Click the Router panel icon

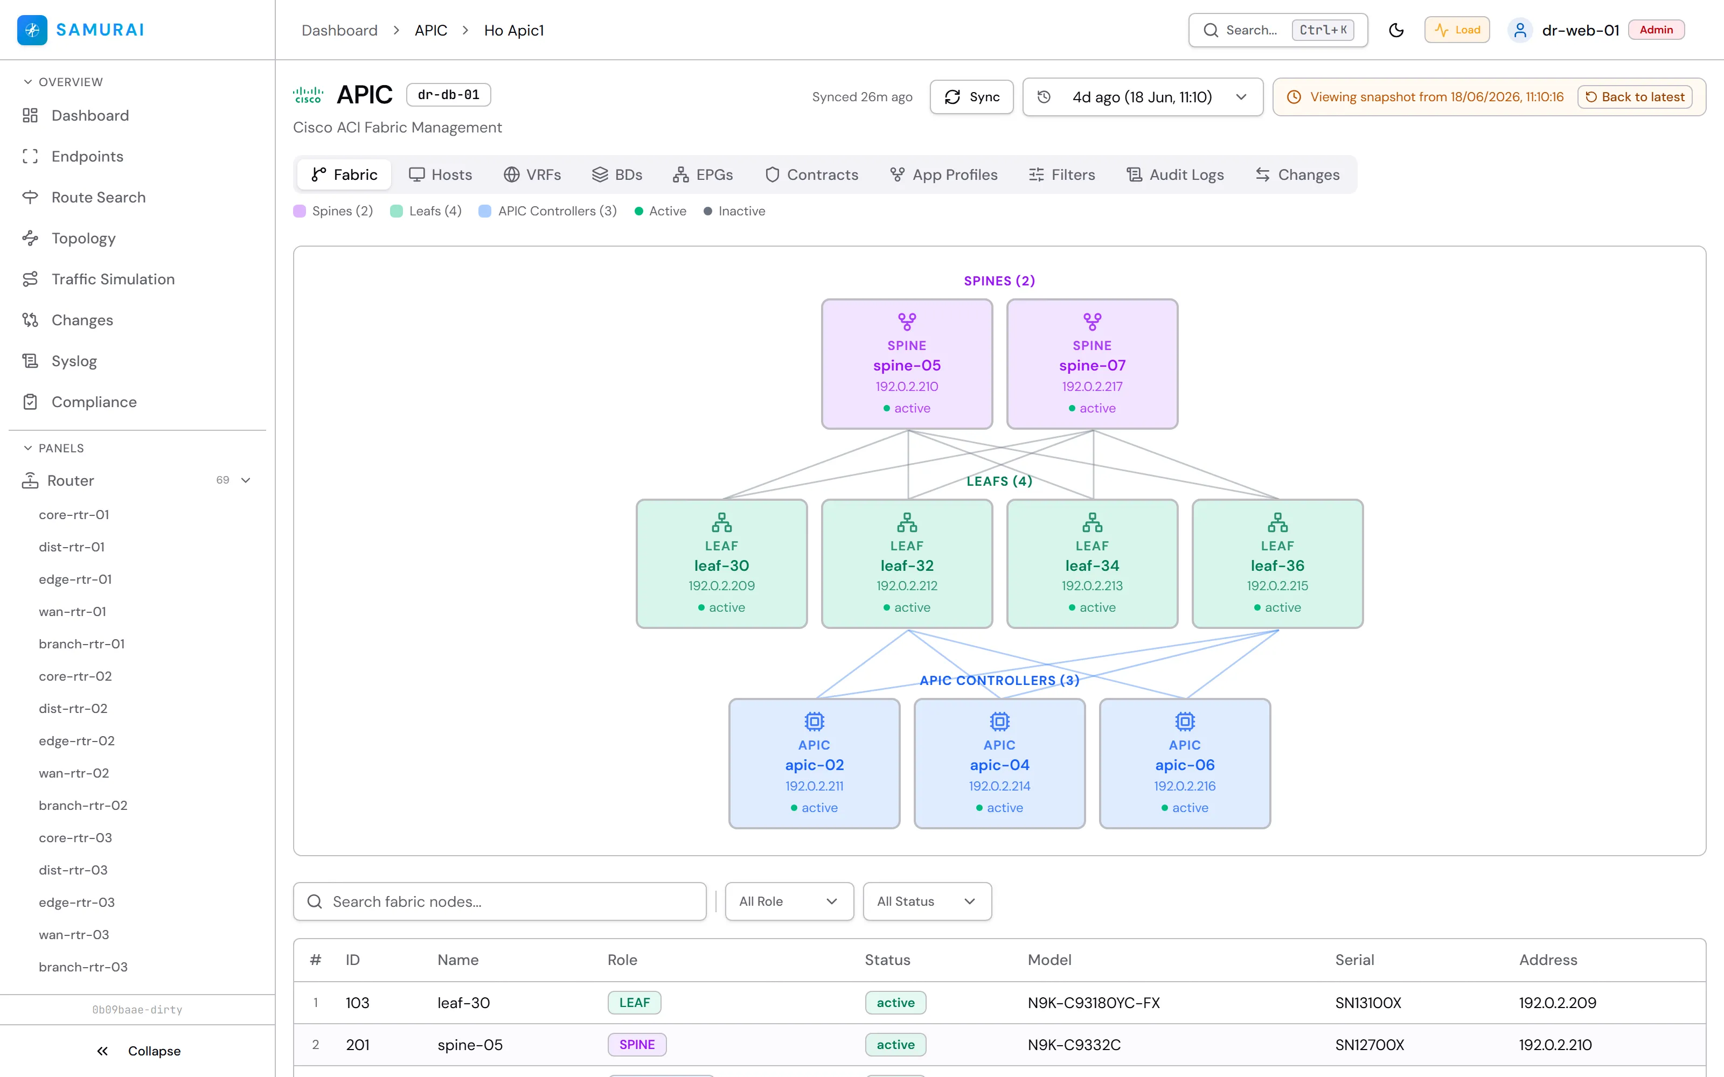point(30,481)
